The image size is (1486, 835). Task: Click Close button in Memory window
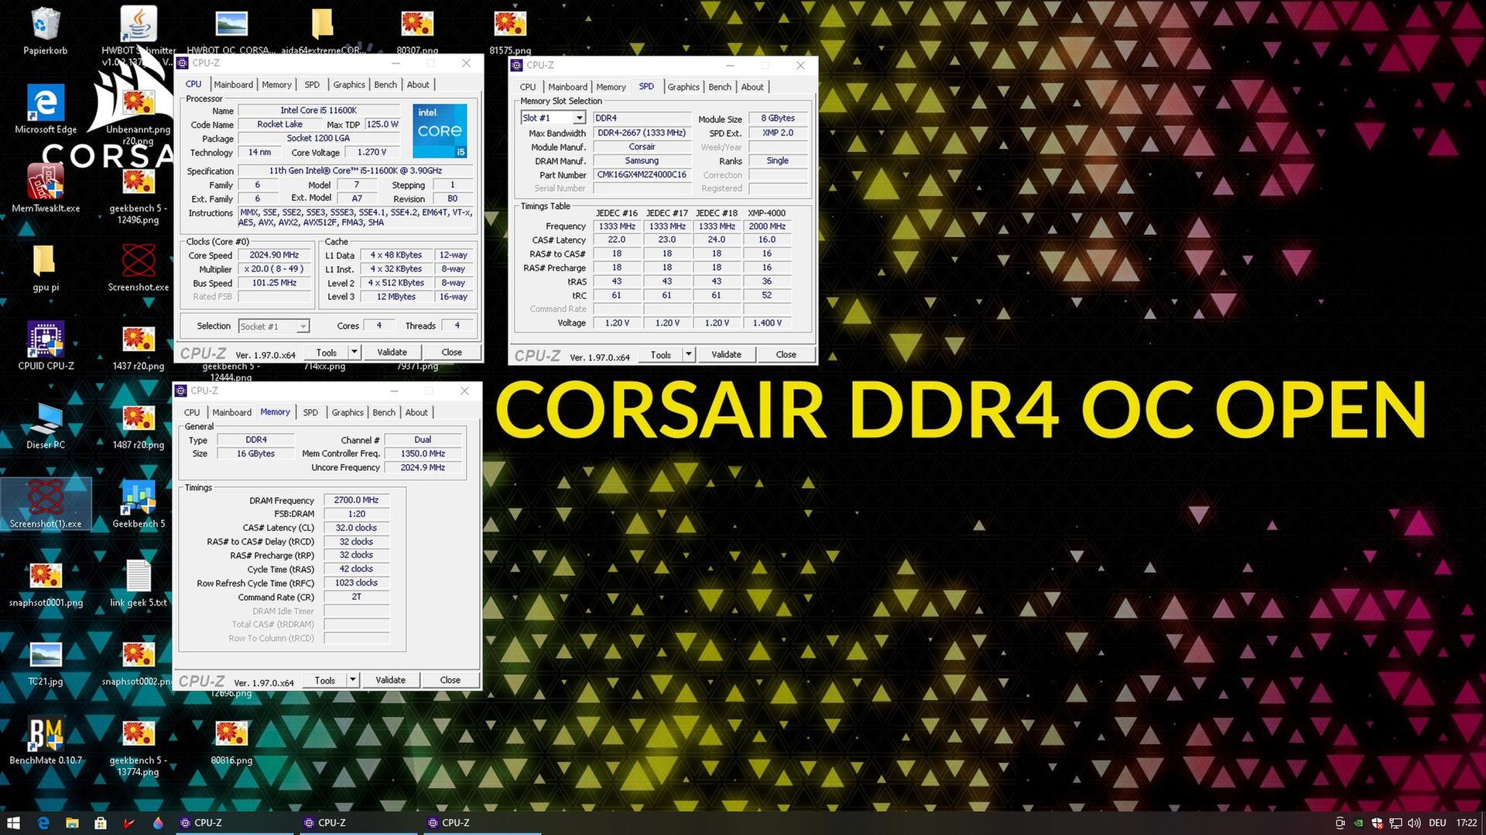tap(450, 680)
